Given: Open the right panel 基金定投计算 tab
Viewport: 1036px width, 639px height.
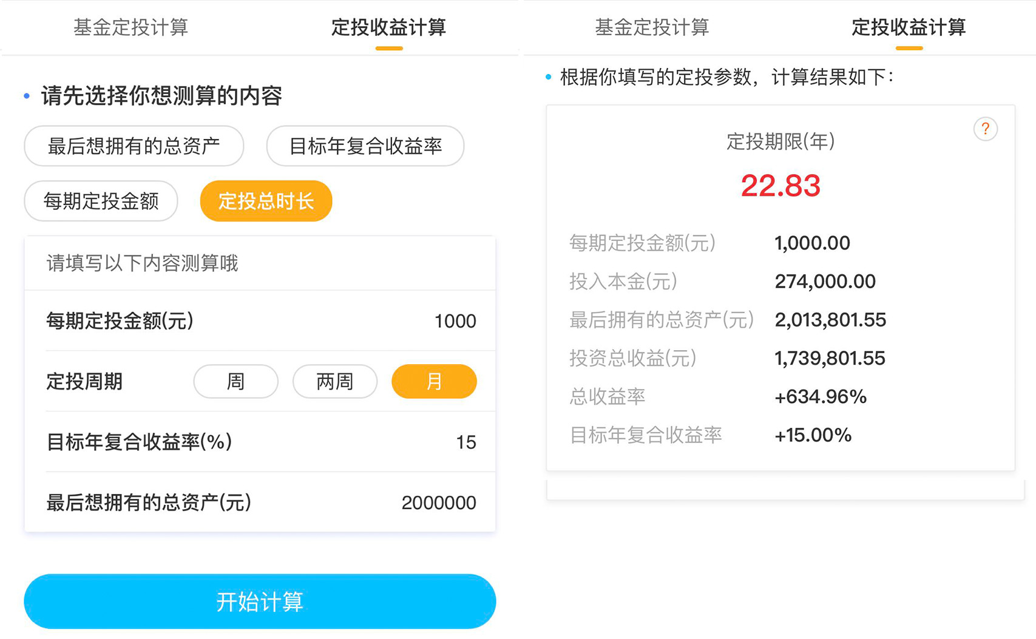Looking at the screenshot, I should (652, 27).
